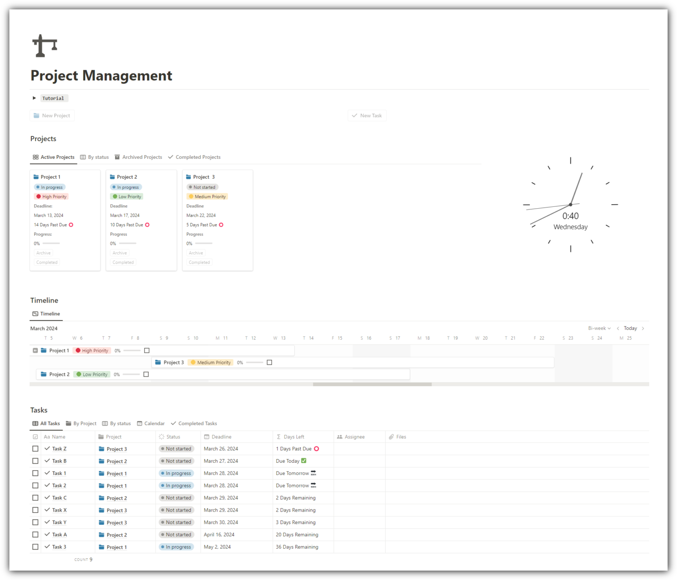This screenshot has width=677, height=580.
Task: Open the Bi-week timeline scale dropdown
Action: point(599,329)
